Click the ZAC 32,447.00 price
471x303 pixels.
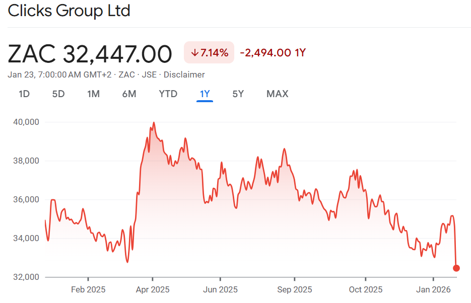(x=90, y=53)
